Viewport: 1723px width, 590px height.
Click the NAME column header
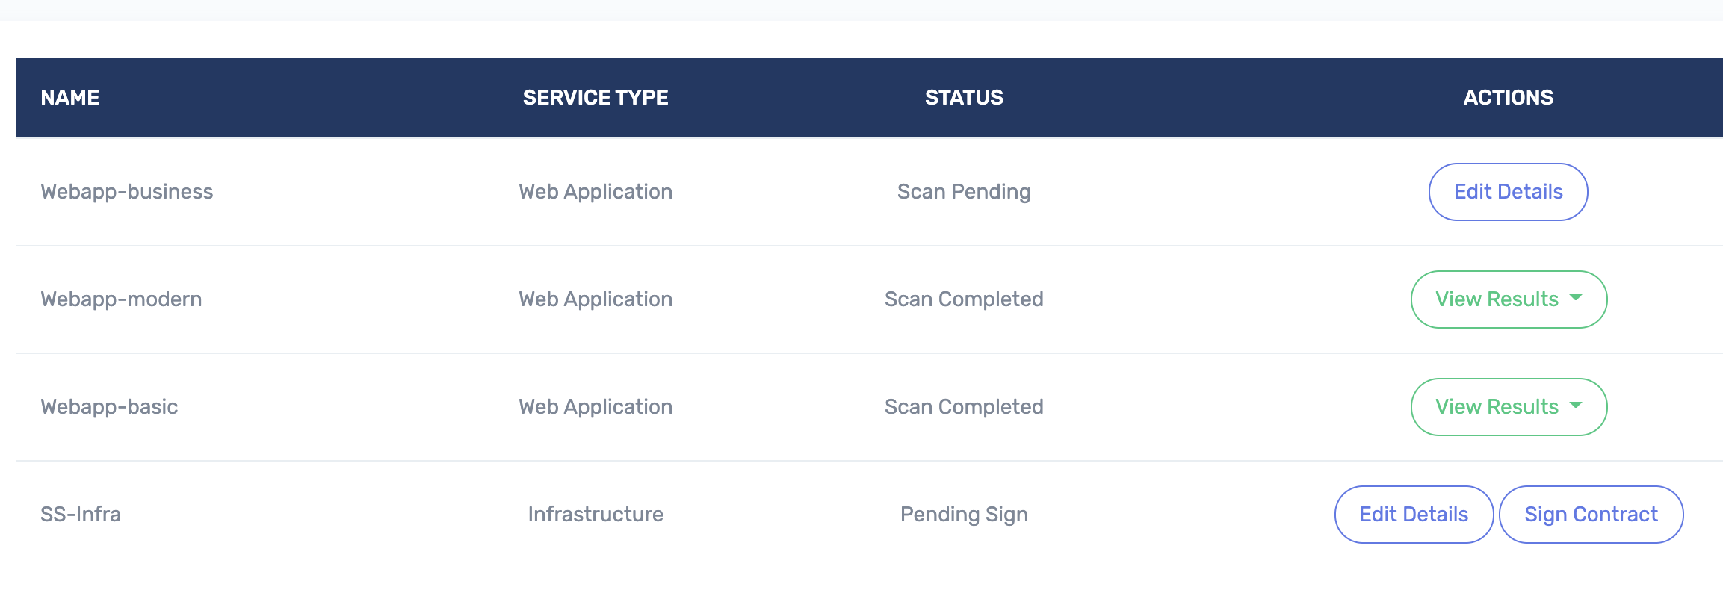pos(70,97)
